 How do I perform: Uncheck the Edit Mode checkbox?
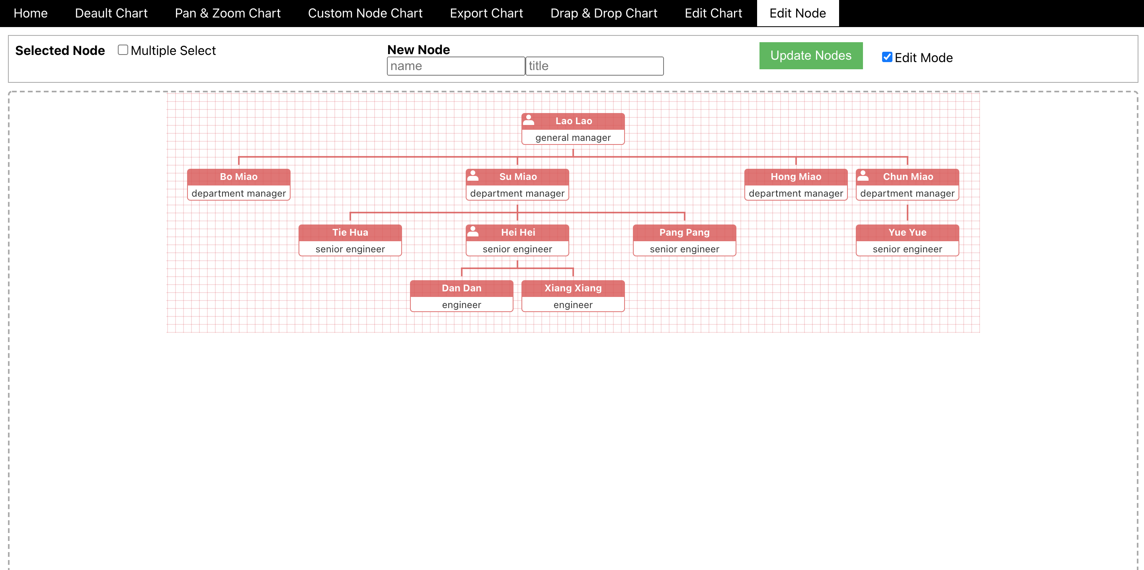click(x=887, y=57)
